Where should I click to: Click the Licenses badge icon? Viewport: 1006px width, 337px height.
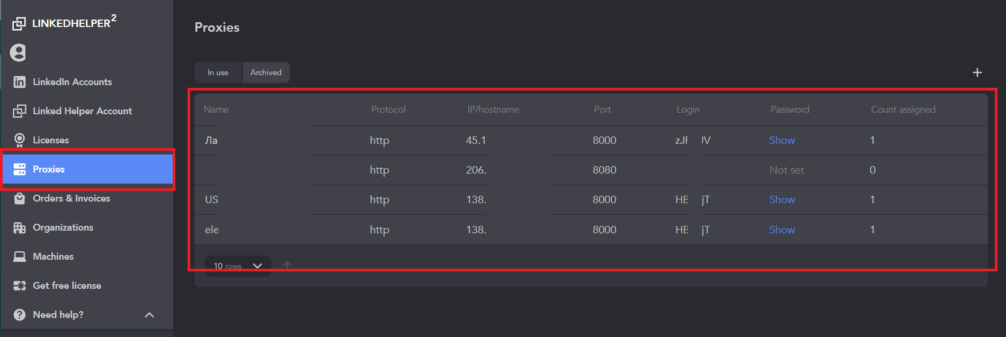[20, 140]
